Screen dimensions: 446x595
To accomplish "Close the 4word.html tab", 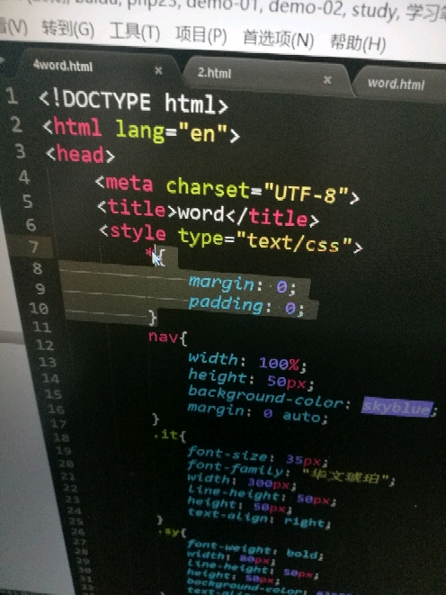I will point(158,70).
